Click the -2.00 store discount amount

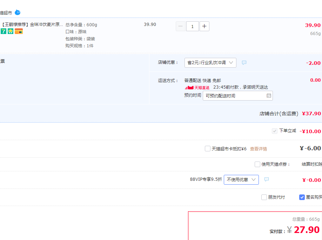click(313, 63)
